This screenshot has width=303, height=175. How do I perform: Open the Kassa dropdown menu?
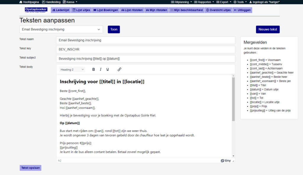[70, 2]
